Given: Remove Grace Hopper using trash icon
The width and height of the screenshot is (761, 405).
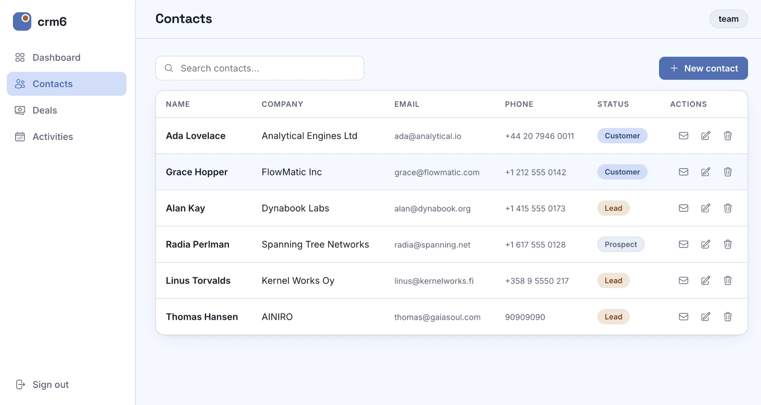Looking at the screenshot, I should click(x=728, y=172).
